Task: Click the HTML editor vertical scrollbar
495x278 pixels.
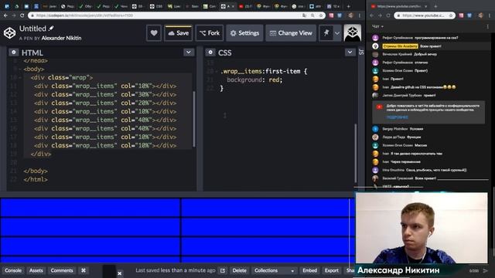Action: pos(194,119)
